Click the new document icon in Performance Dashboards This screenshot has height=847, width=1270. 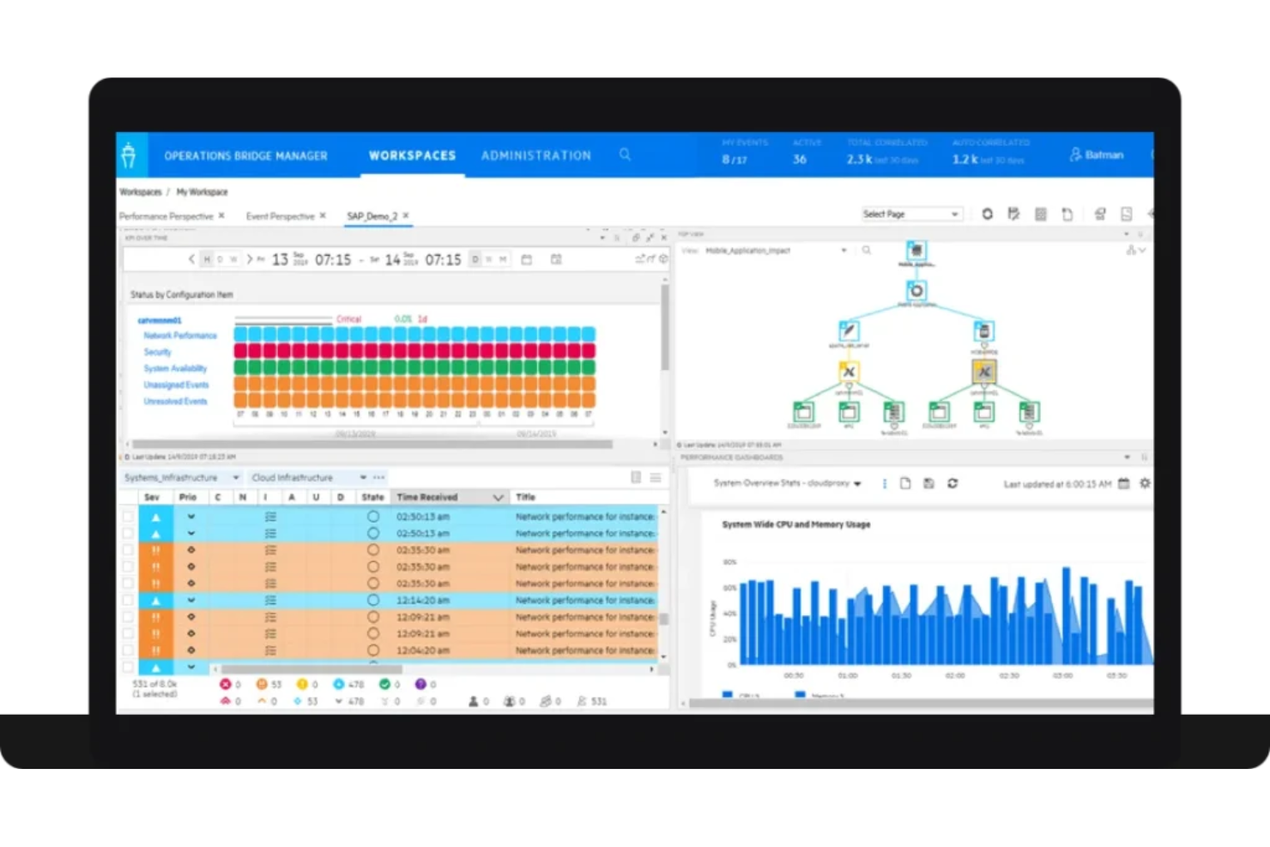click(905, 483)
